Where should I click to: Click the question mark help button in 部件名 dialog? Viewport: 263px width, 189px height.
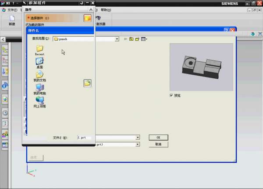[227, 30]
